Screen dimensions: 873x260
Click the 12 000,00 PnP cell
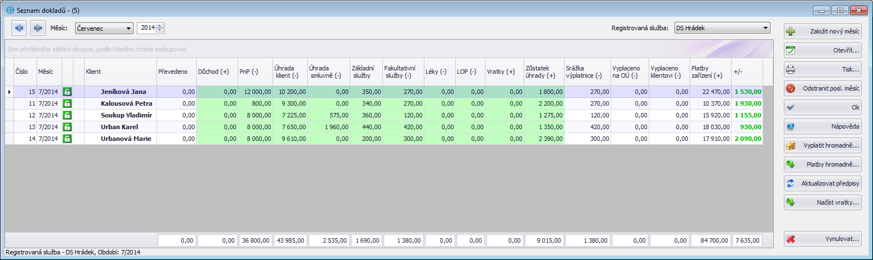(255, 91)
